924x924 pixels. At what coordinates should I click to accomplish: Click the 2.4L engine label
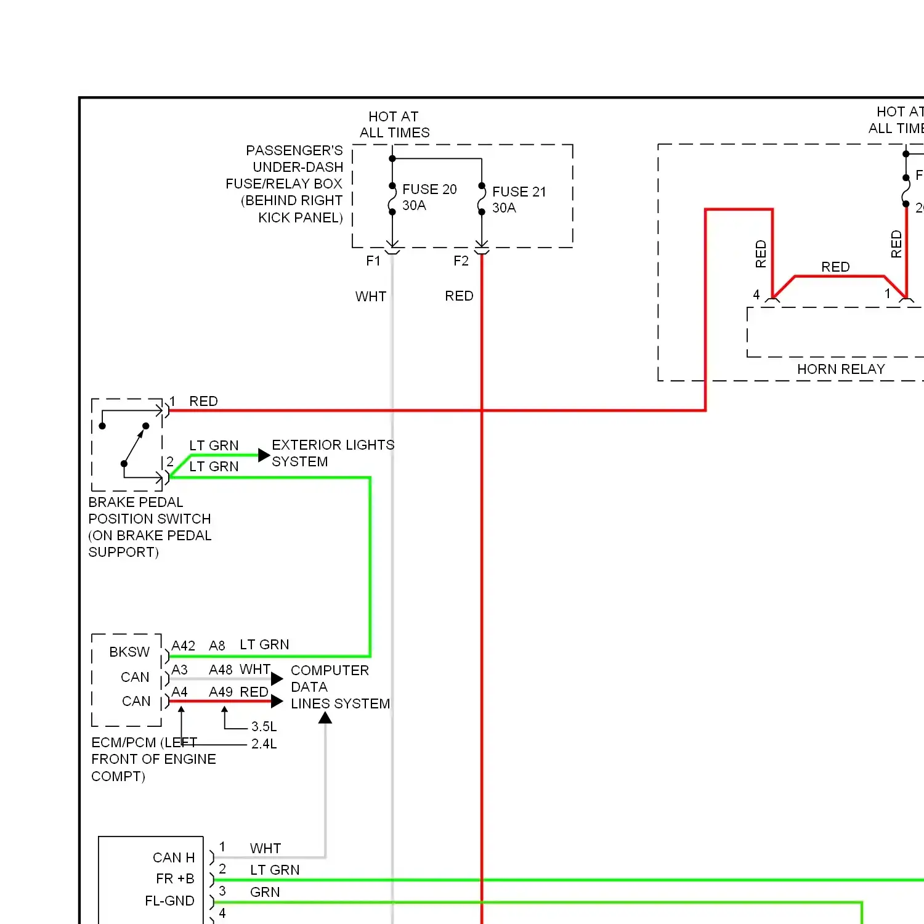[264, 744]
